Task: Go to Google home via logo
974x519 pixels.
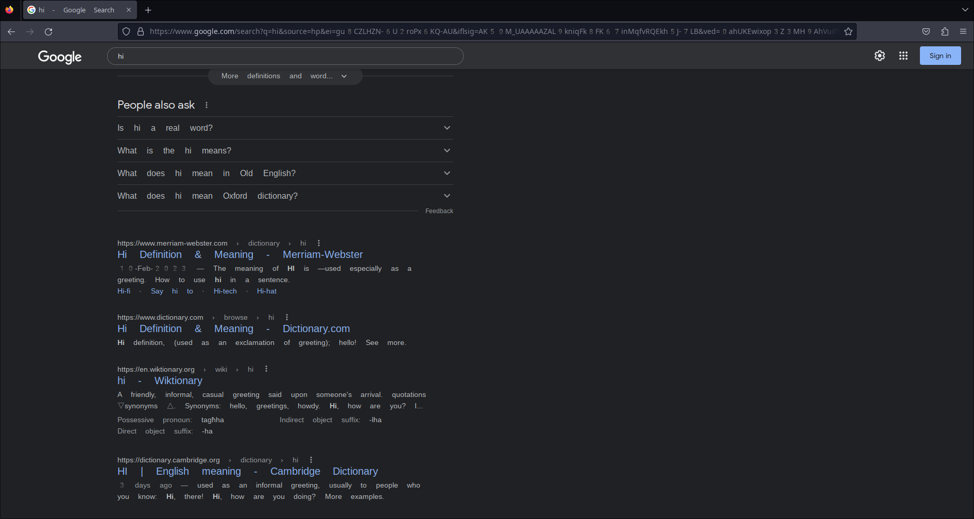Action: point(60,57)
